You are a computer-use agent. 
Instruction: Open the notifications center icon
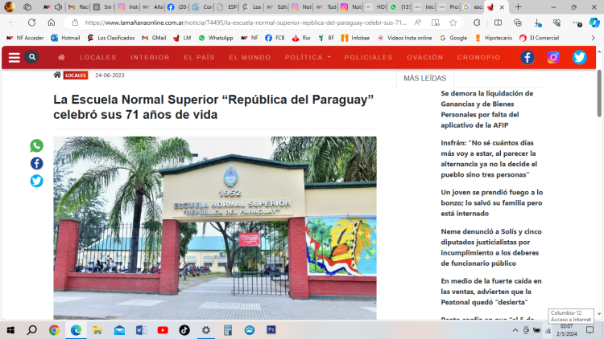[590, 330]
